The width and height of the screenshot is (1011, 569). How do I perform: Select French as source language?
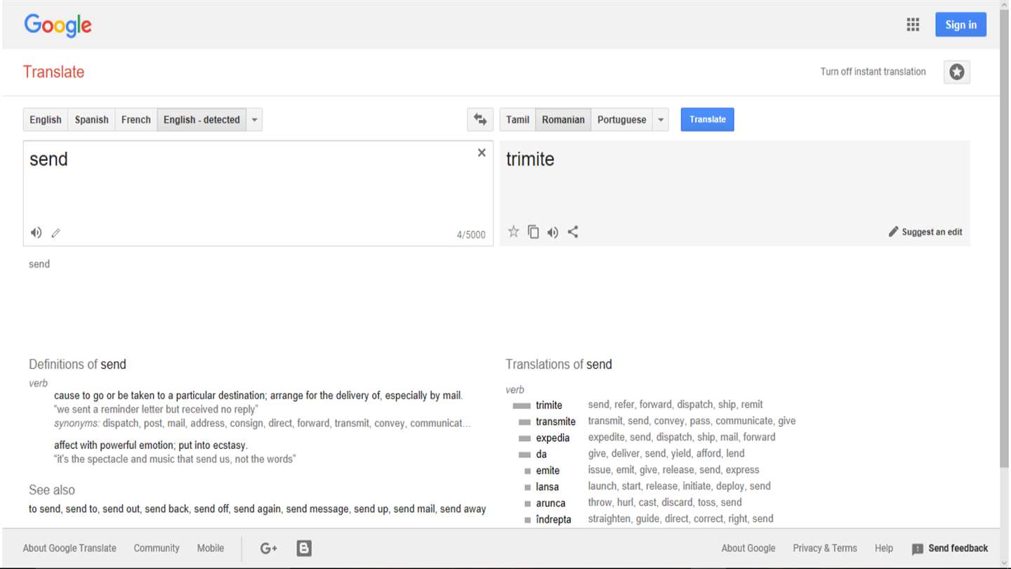tap(136, 119)
